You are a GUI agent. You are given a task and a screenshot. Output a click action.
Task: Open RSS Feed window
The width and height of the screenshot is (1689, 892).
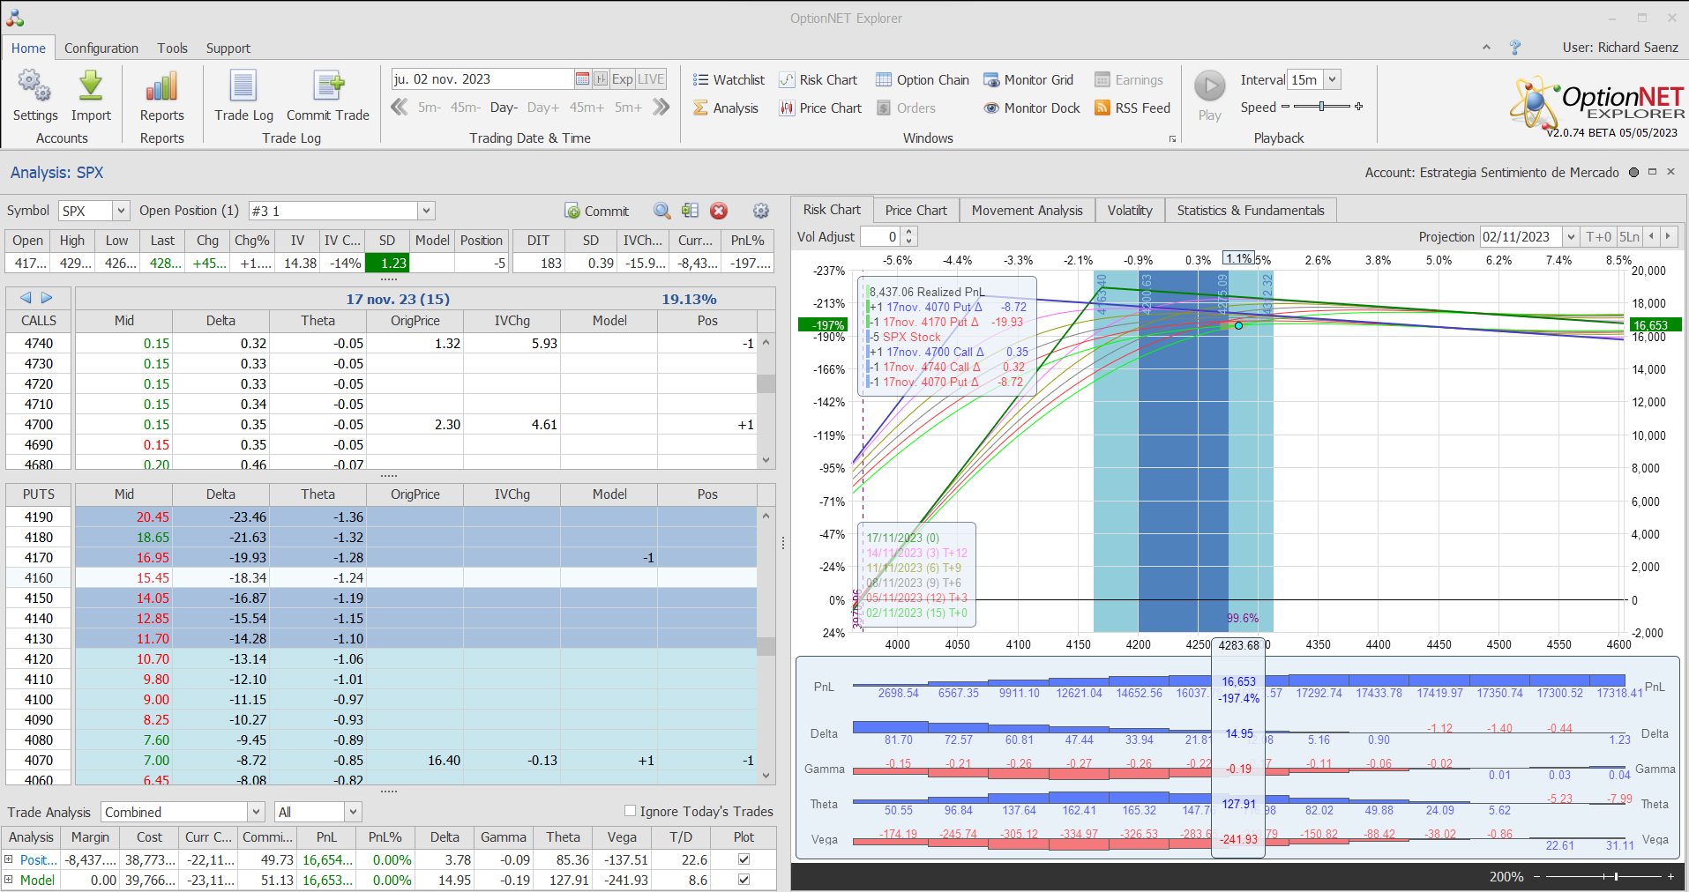pyautogui.click(x=1132, y=108)
